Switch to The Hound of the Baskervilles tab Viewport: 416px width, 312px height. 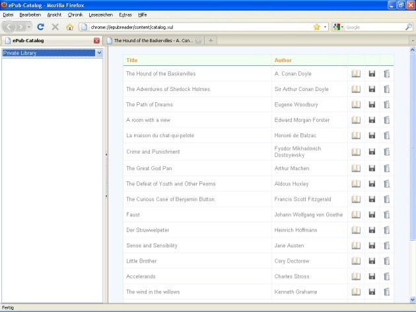point(153,40)
